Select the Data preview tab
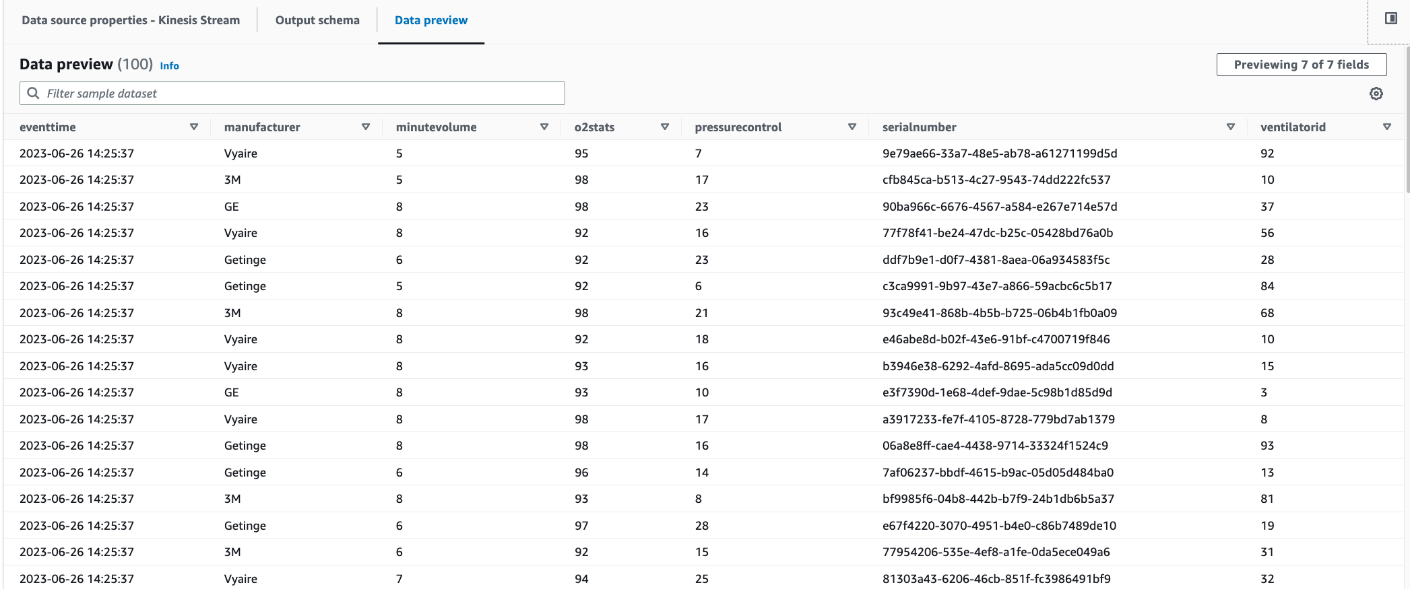1410x589 pixels. point(431,20)
